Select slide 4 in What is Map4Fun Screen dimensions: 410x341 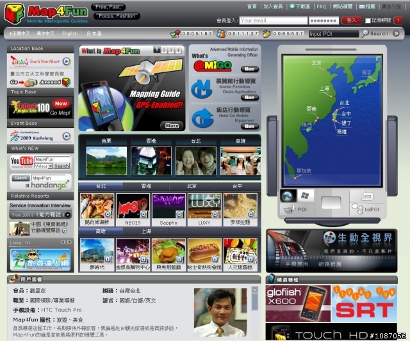coord(178,50)
